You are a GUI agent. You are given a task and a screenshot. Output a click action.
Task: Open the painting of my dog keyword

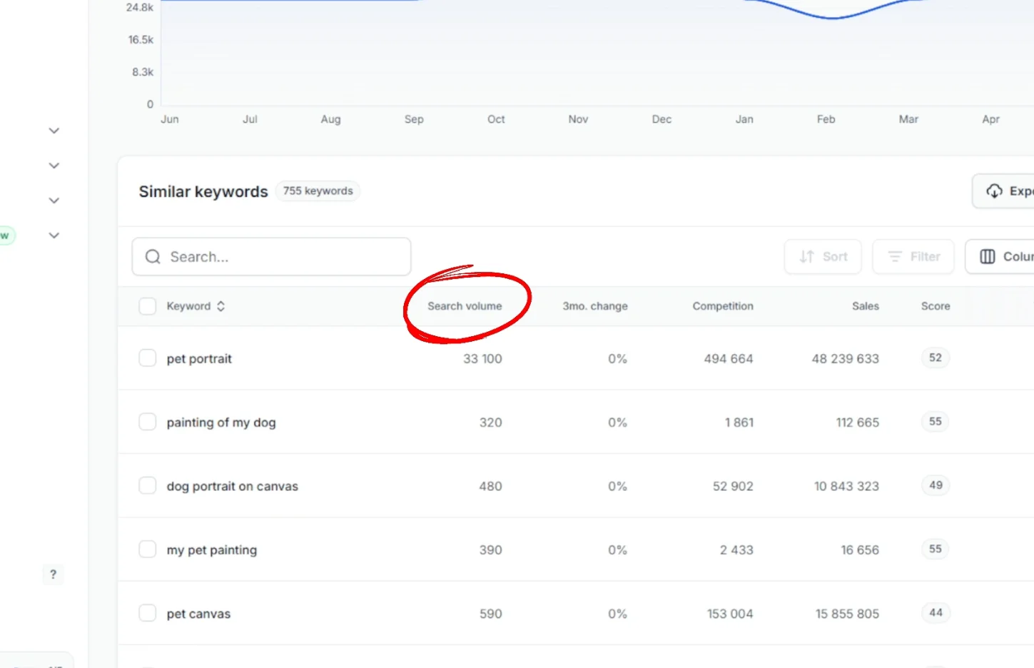pos(221,422)
